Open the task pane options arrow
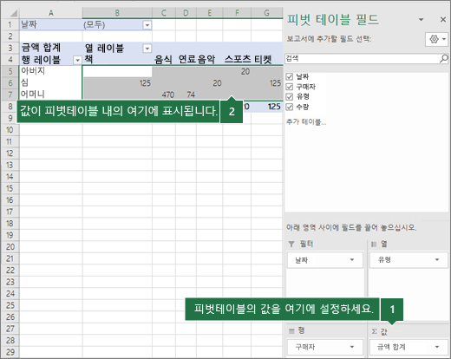 421,20
